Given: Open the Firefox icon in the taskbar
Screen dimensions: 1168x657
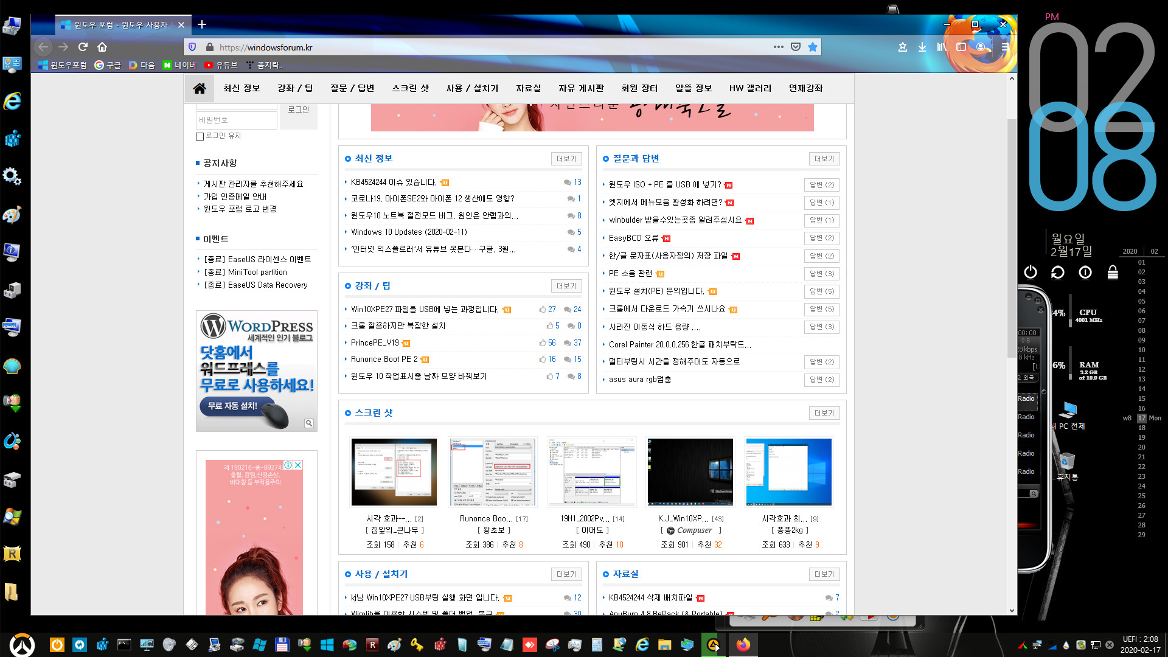Looking at the screenshot, I should coord(743,645).
